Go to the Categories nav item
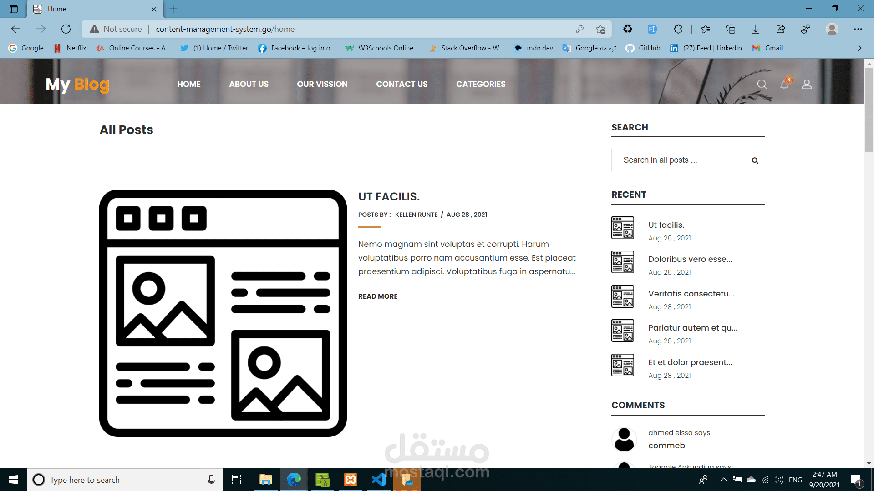 pos(481,84)
